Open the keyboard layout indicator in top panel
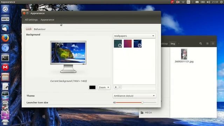This screenshot has height=126, width=224. (x=188, y=2)
